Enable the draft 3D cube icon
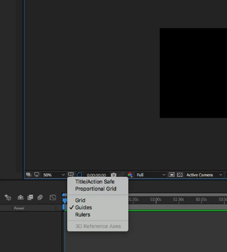Screen dimensions: 227x252 [8, 198]
